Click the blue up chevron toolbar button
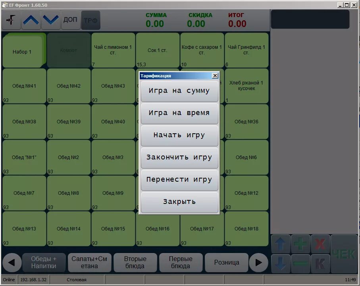Screen dimensions: 360x286 pyautogui.click(x=31, y=20)
